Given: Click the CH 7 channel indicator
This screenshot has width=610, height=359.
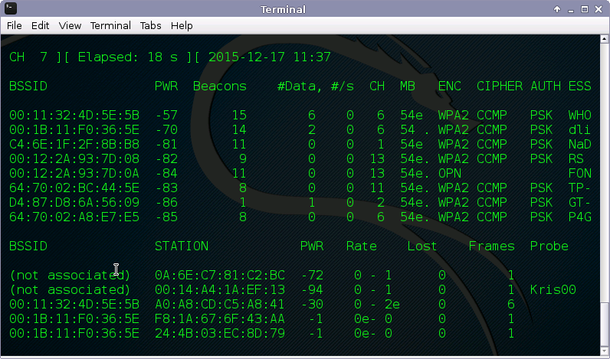Looking at the screenshot, I should point(28,57).
